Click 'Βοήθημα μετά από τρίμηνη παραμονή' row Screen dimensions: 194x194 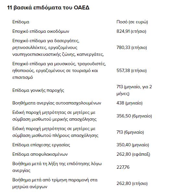(55, 183)
